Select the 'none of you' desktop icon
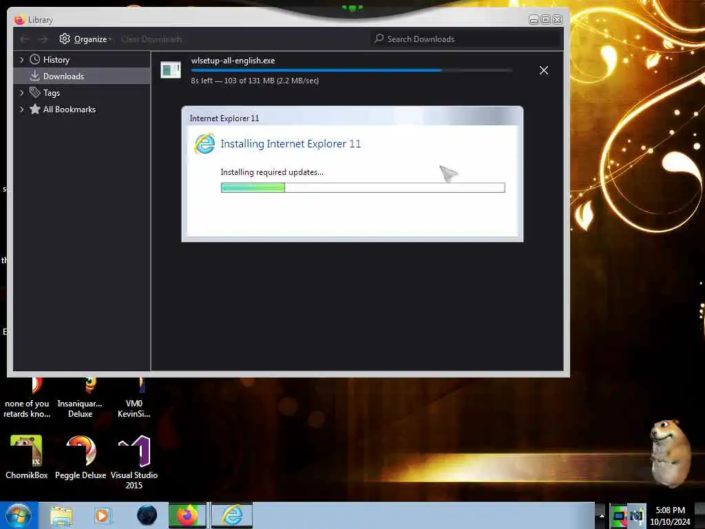 point(27,398)
